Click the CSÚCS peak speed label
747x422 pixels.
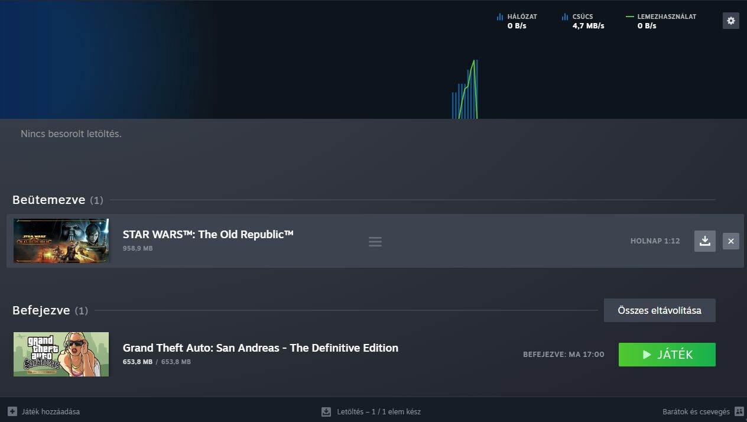583,17
